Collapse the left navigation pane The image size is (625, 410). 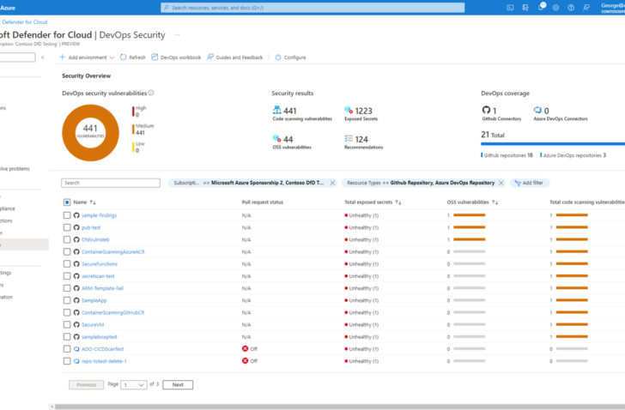tap(42, 57)
